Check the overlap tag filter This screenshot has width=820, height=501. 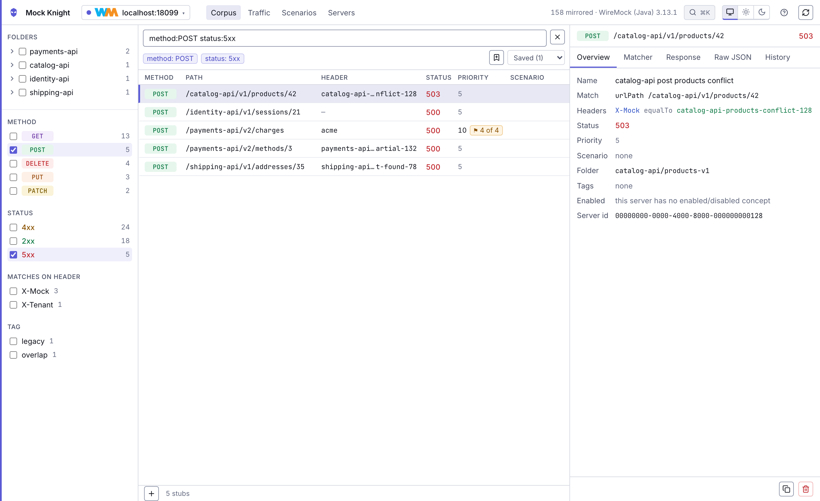click(x=13, y=355)
